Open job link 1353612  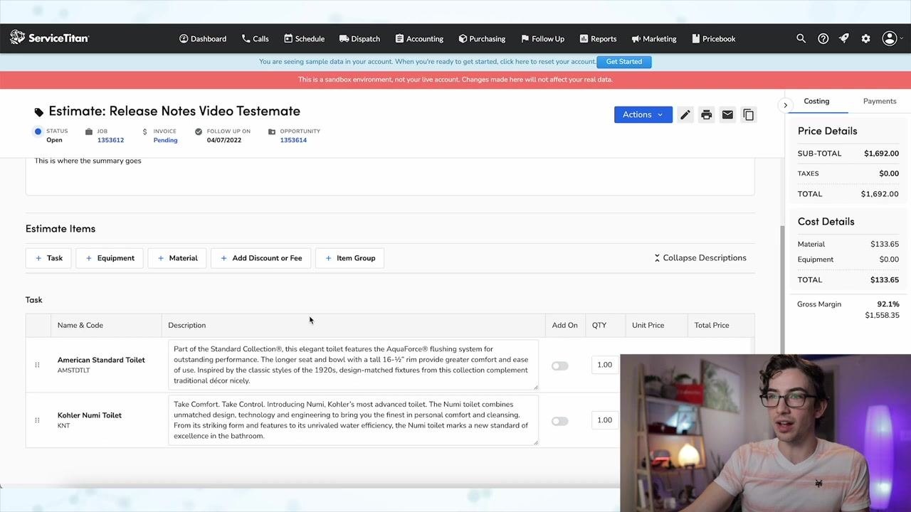pos(110,140)
